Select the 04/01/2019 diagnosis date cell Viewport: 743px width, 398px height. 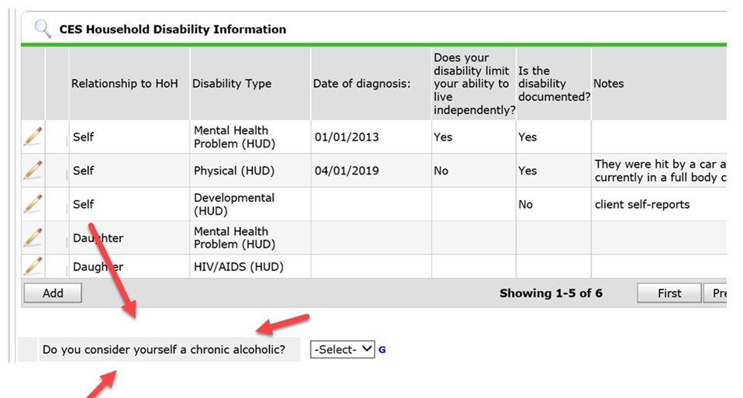[347, 171]
